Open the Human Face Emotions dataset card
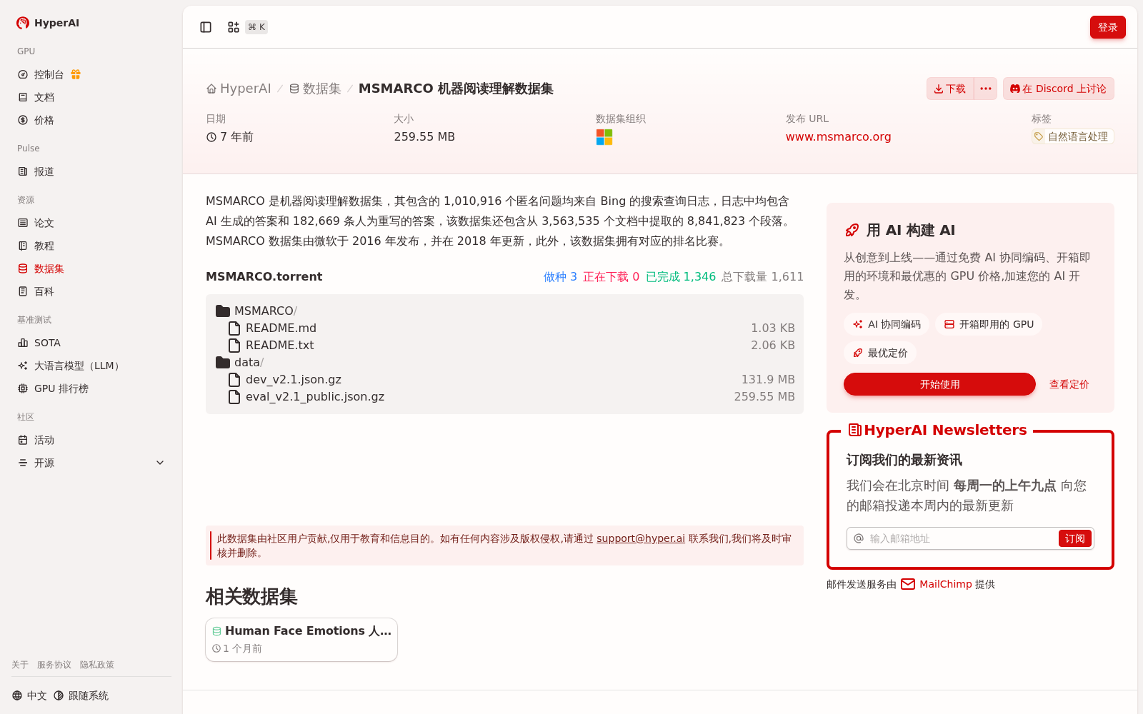 click(301, 640)
